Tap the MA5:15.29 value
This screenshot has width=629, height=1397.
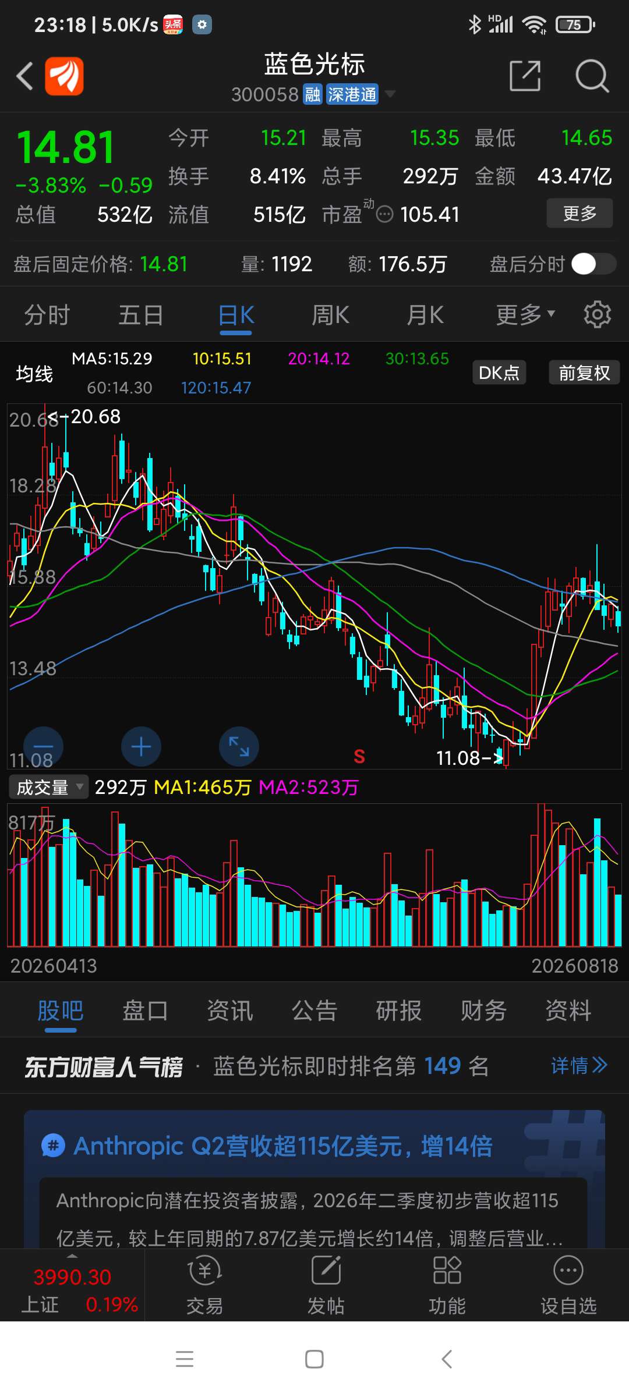(112, 359)
